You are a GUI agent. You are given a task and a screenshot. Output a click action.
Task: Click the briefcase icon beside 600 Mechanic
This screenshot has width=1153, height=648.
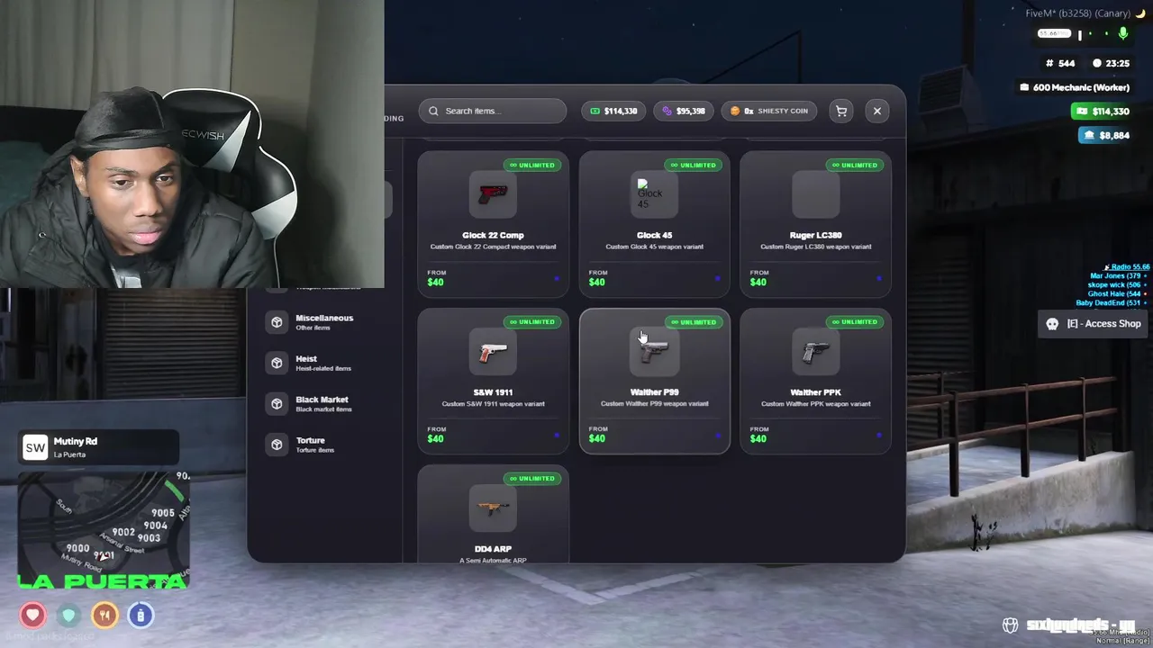pyautogui.click(x=1024, y=87)
